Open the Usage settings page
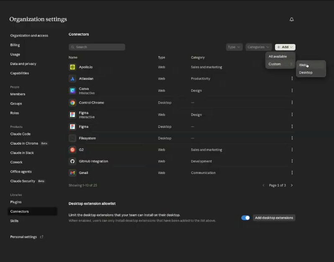Screen dimensions: 334x262 pos(15,54)
